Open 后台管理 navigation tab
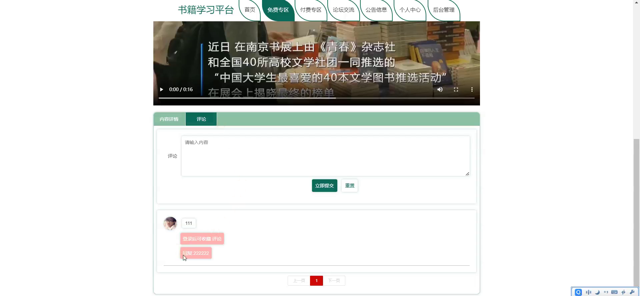Screen dimensions: 640x296 (x=444, y=10)
